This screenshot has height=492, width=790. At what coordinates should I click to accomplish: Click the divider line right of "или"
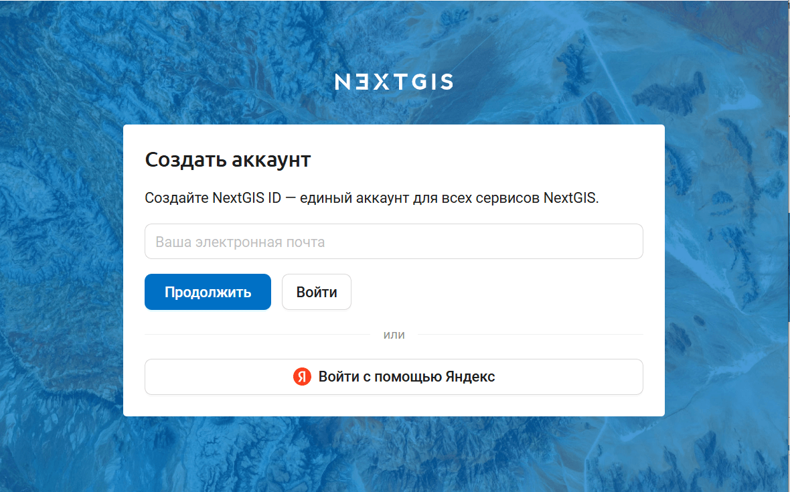click(x=530, y=335)
